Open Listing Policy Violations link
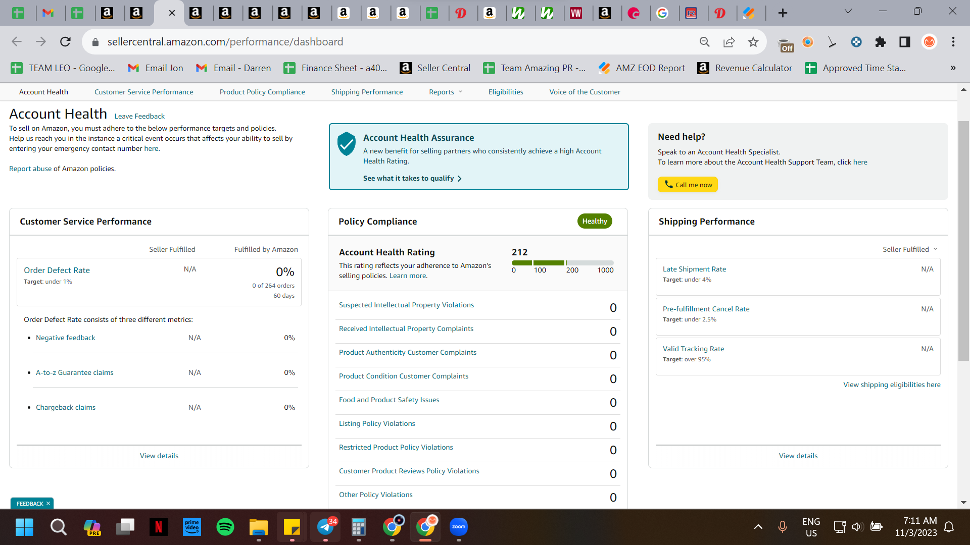Image resolution: width=970 pixels, height=545 pixels. [377, 423]
